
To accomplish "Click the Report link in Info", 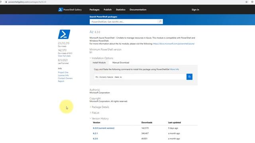I will [61, 81].
